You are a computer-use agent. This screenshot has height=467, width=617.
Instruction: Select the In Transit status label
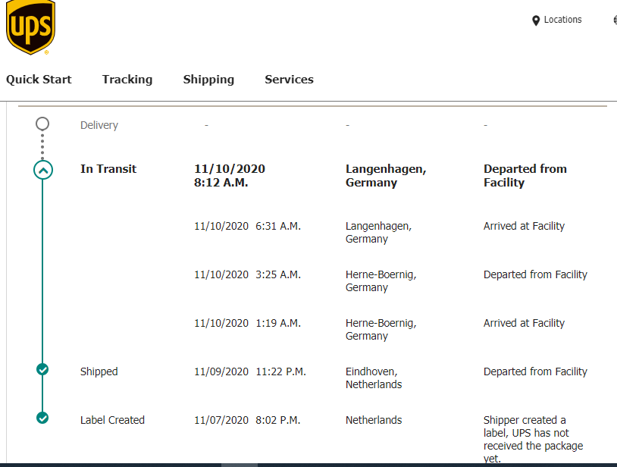[x=108, y=169]
